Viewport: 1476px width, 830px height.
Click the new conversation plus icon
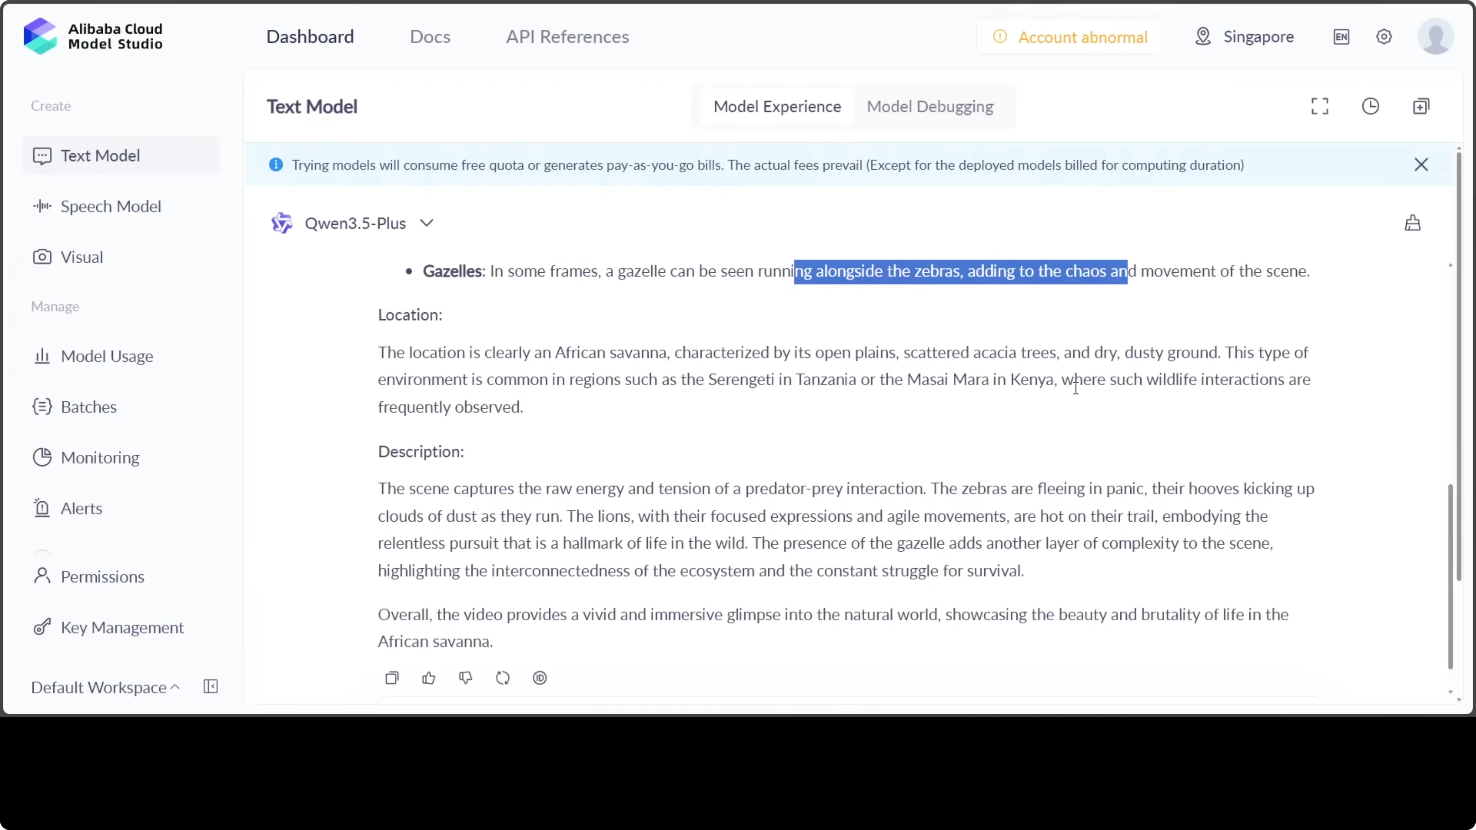[1421, 106]
